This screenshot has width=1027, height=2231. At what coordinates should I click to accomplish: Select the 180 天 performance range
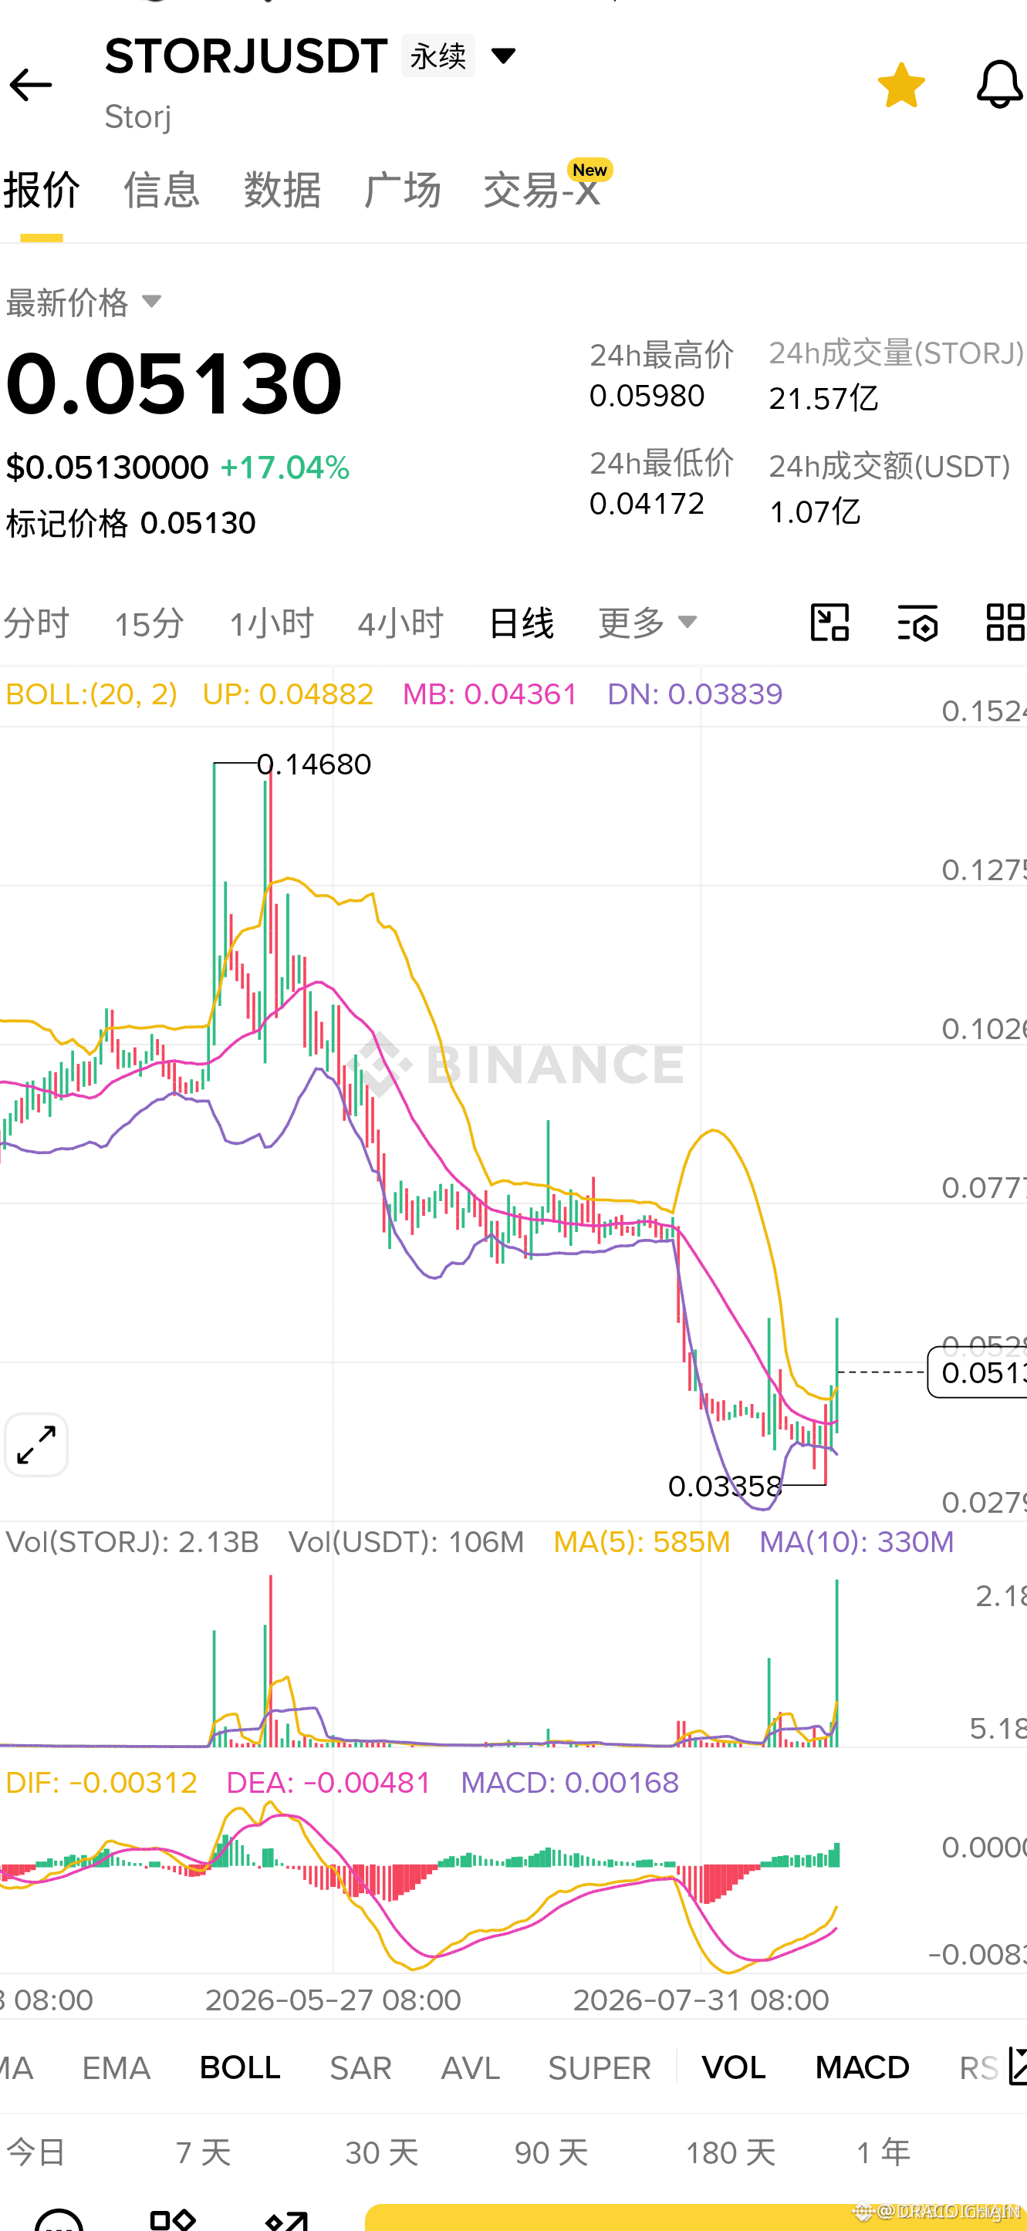[x=731, y=2152]
